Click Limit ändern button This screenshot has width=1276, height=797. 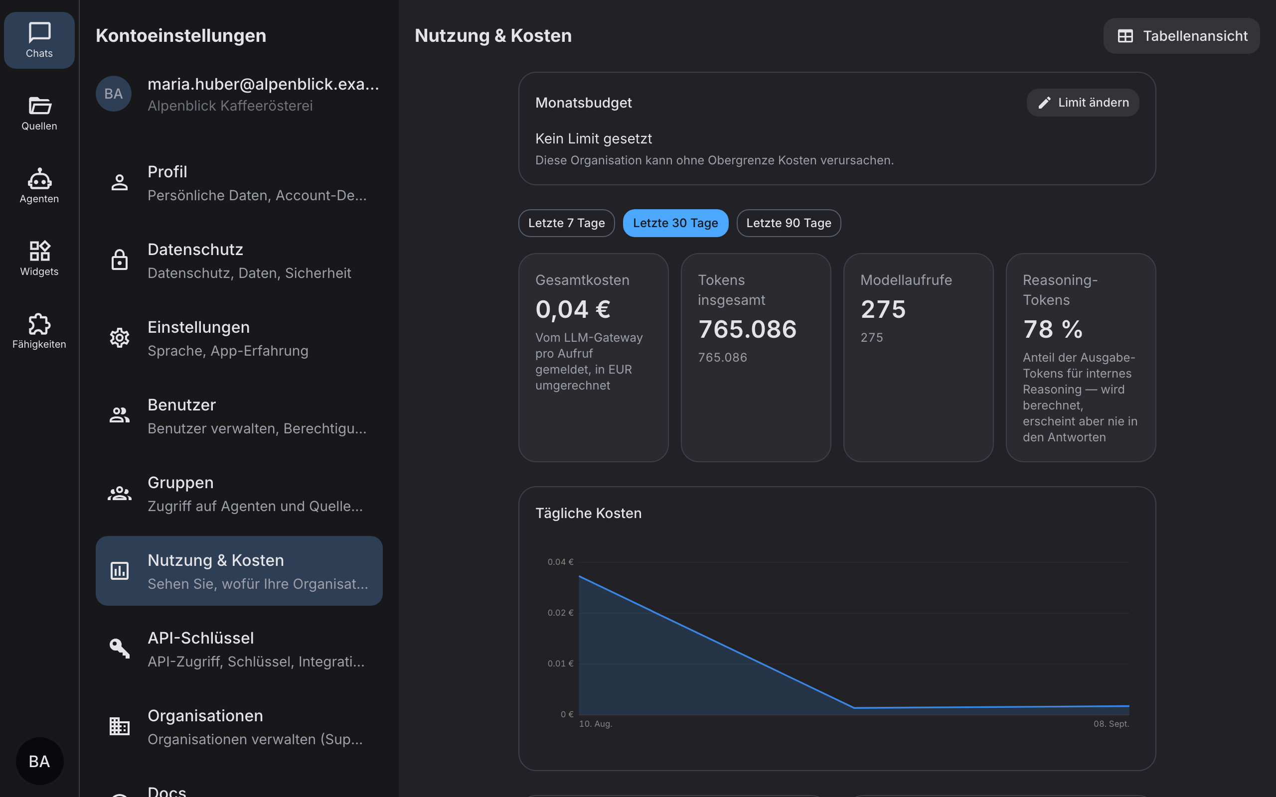point(1083,102)
